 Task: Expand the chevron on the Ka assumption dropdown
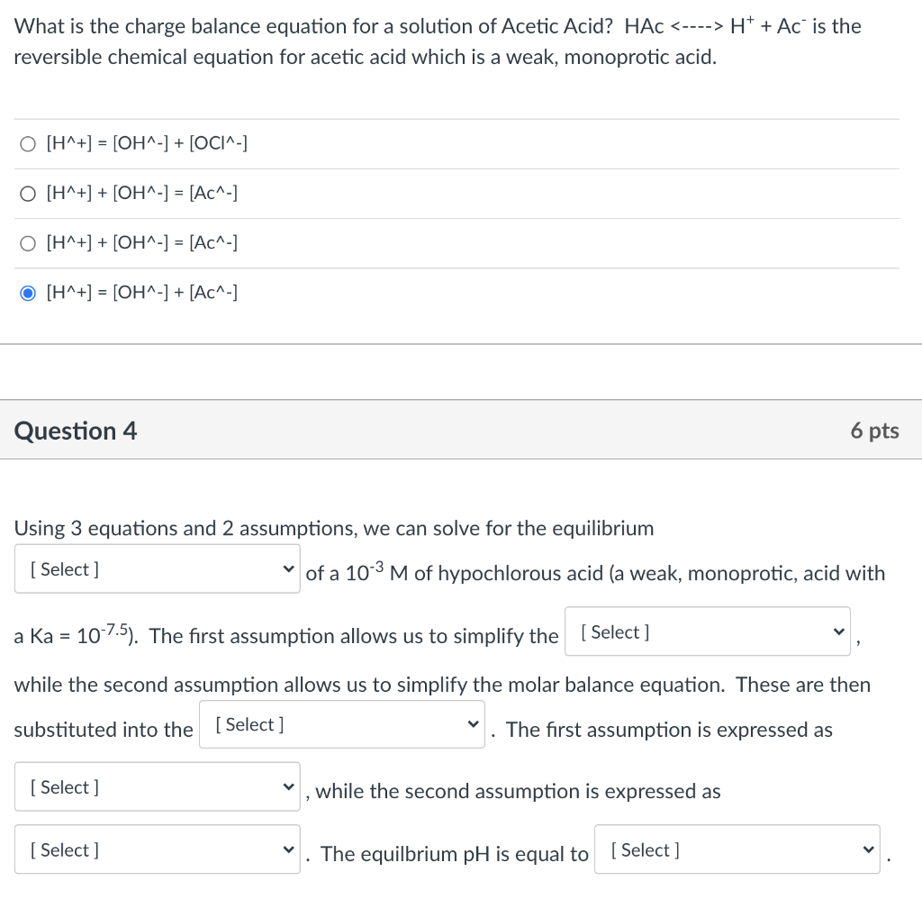838,631
